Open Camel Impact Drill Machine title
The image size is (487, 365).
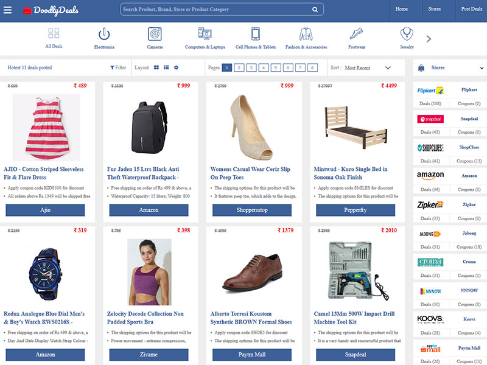point(354,318)
